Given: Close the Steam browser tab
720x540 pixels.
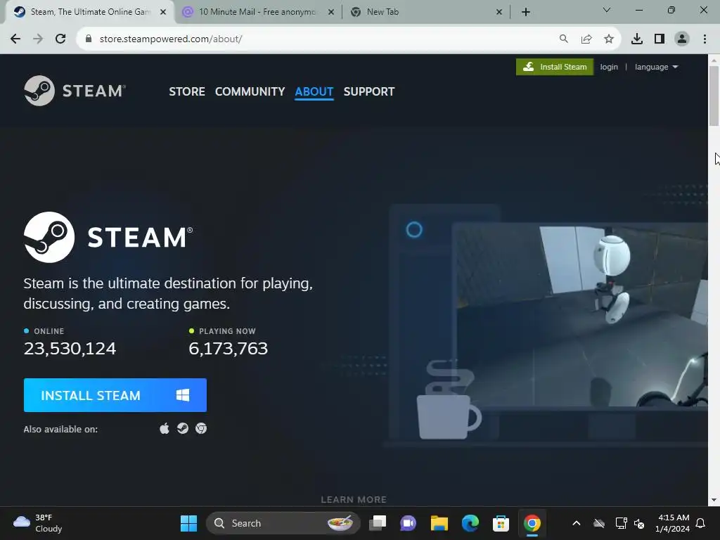Looking at the screenshot, I should coord(163,12).
